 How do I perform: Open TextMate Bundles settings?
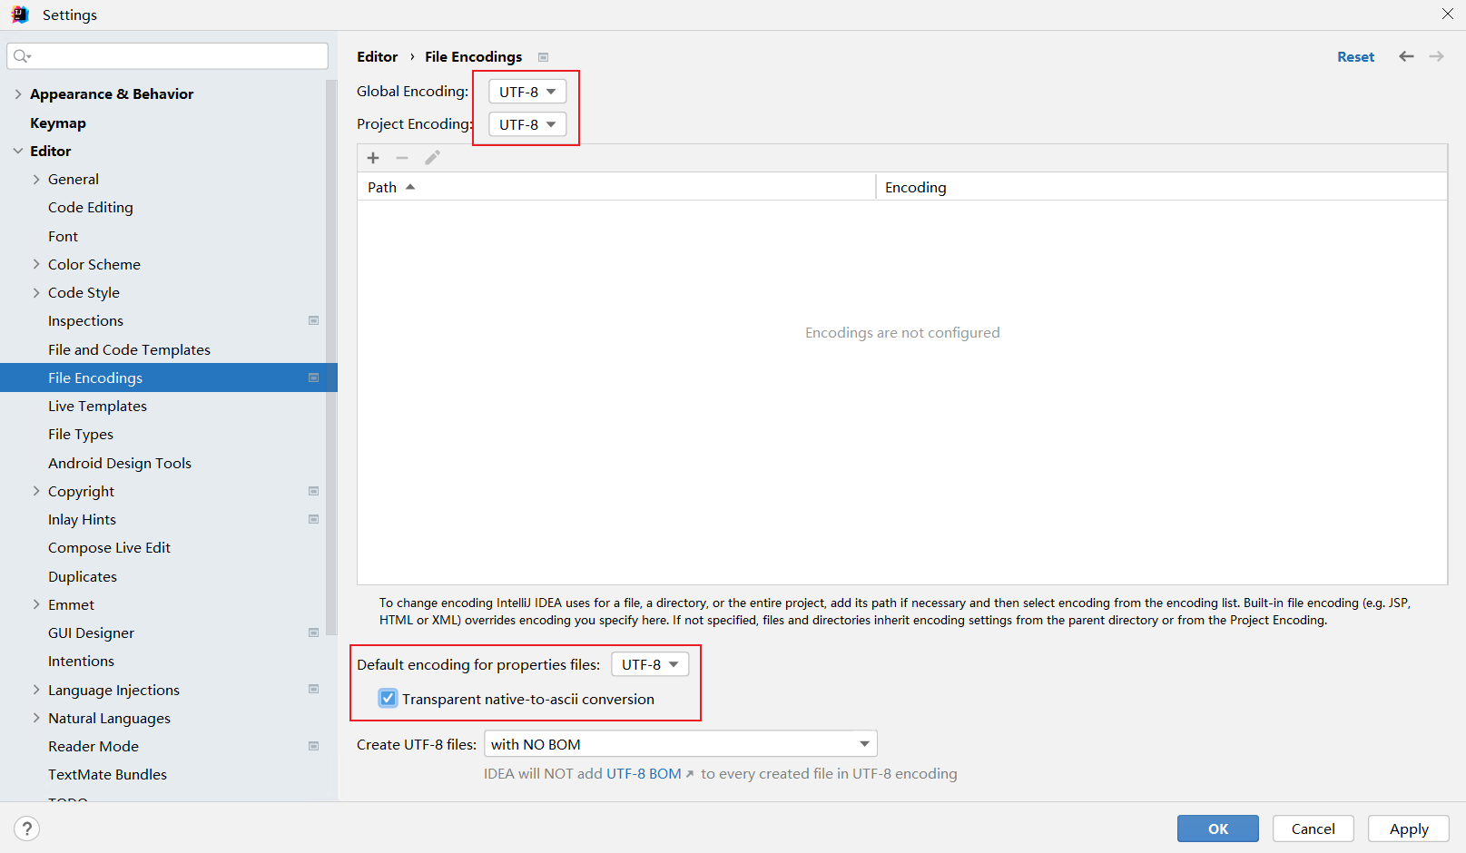tap(107, 774)
